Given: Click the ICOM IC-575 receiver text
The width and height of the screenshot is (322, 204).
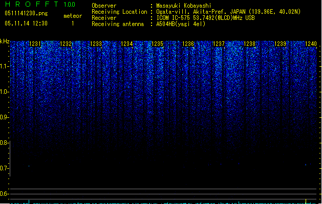Looking at the screenshot, I should [x=206, y=18].
